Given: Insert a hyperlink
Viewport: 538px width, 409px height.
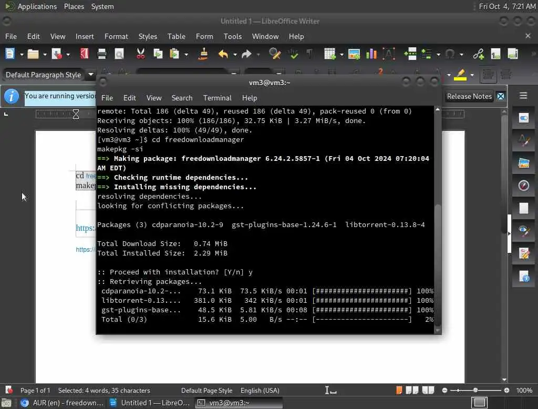Looking at the screenshot, I should point(478,54).
